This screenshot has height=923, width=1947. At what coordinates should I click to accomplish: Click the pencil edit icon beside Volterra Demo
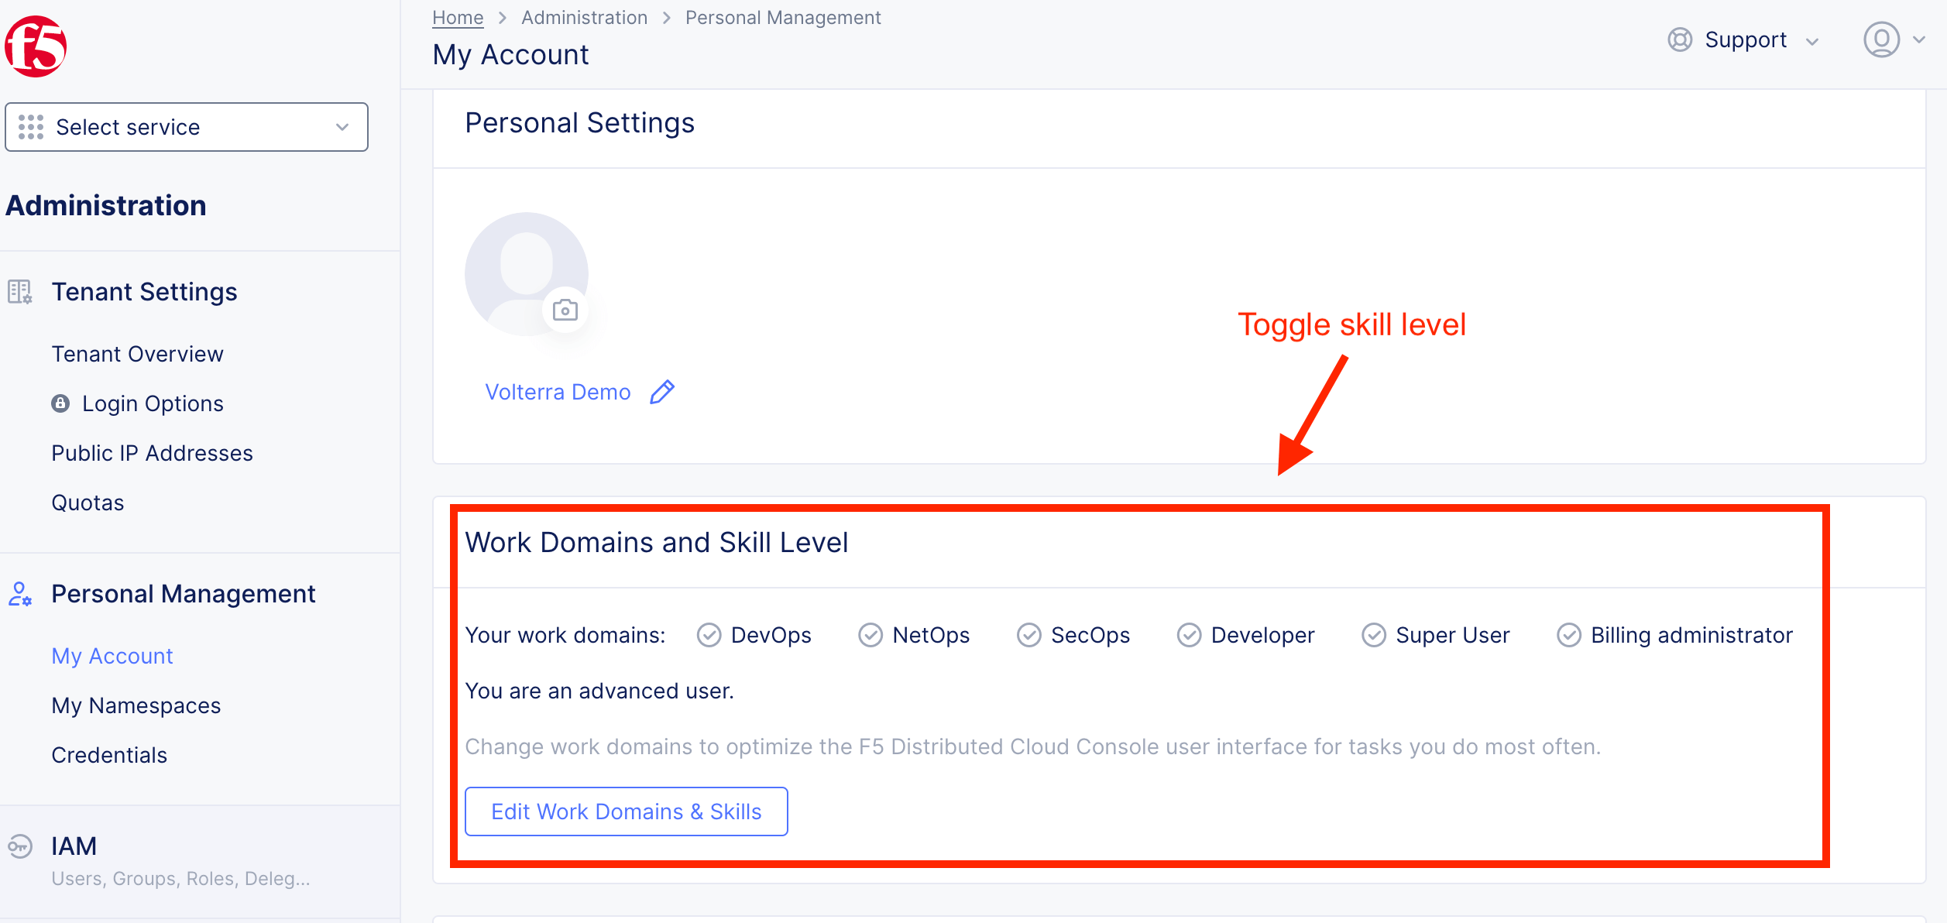coord(662,392)
